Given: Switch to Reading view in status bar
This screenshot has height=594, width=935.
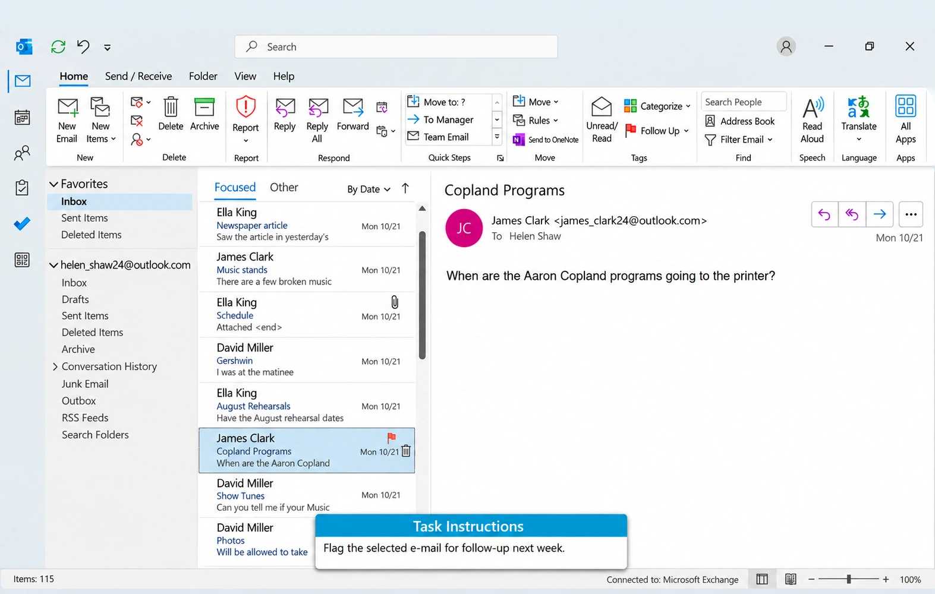Looking at the screenshot, I should pos(791,579).
